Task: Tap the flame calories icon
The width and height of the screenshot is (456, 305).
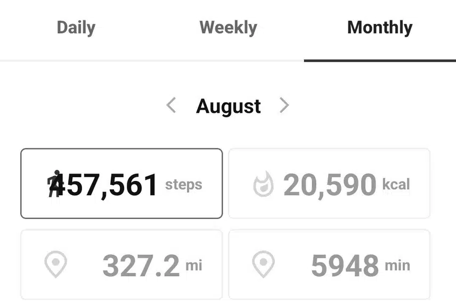Action: [x=263, y=185]
